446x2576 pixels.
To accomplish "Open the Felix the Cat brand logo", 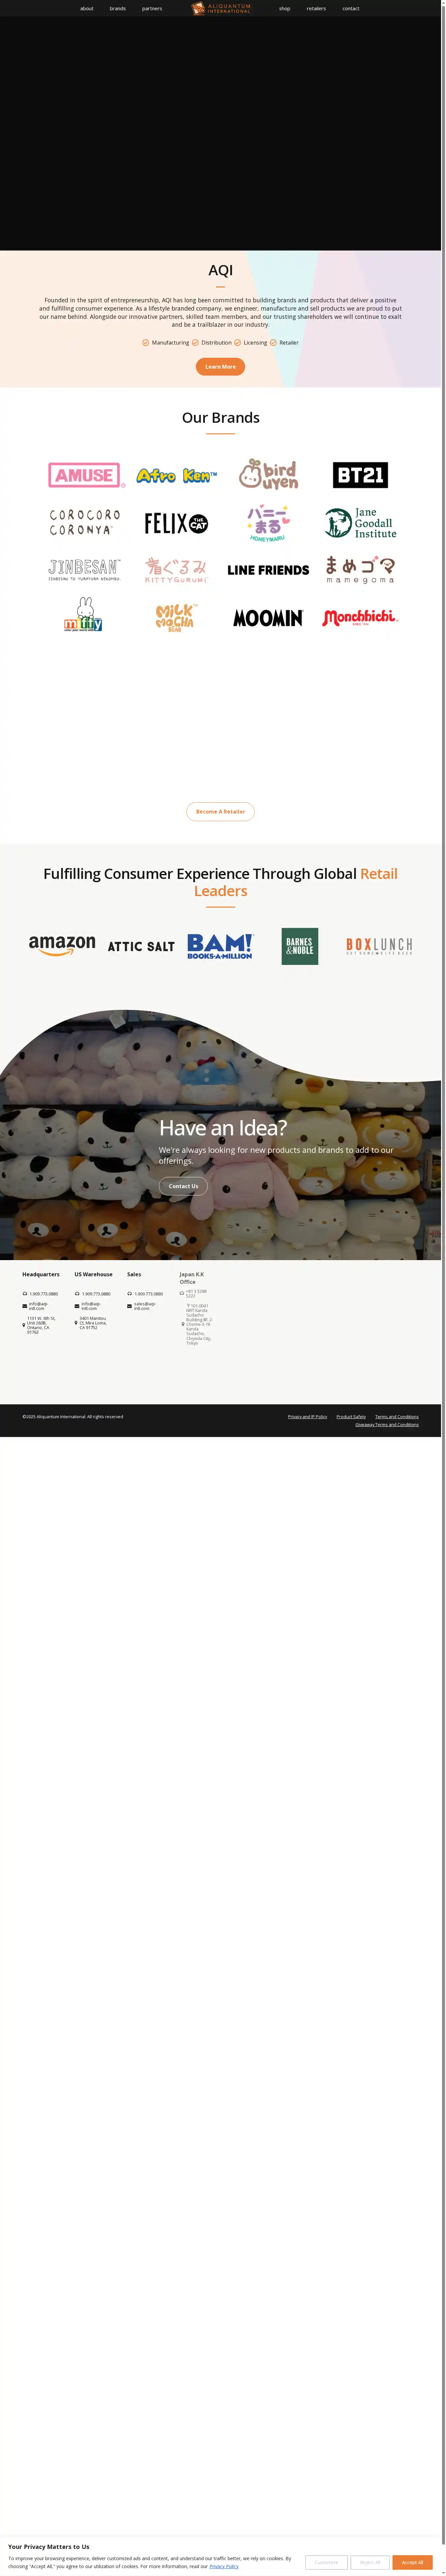I will tap(176, 523).
